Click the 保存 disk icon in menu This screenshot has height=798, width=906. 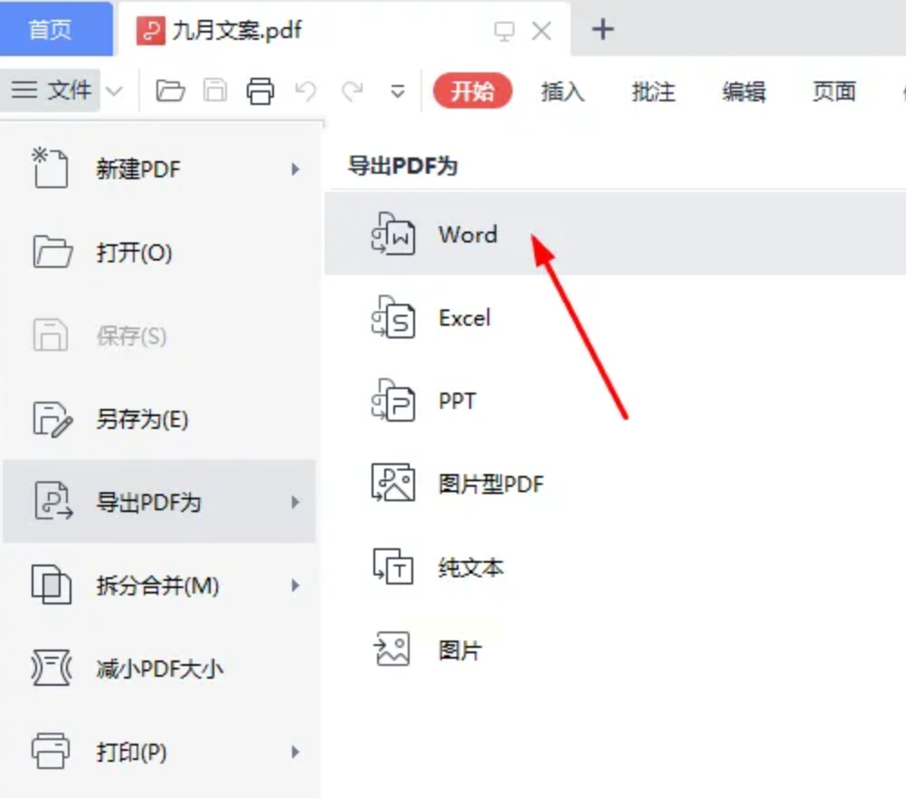(51, 336)
